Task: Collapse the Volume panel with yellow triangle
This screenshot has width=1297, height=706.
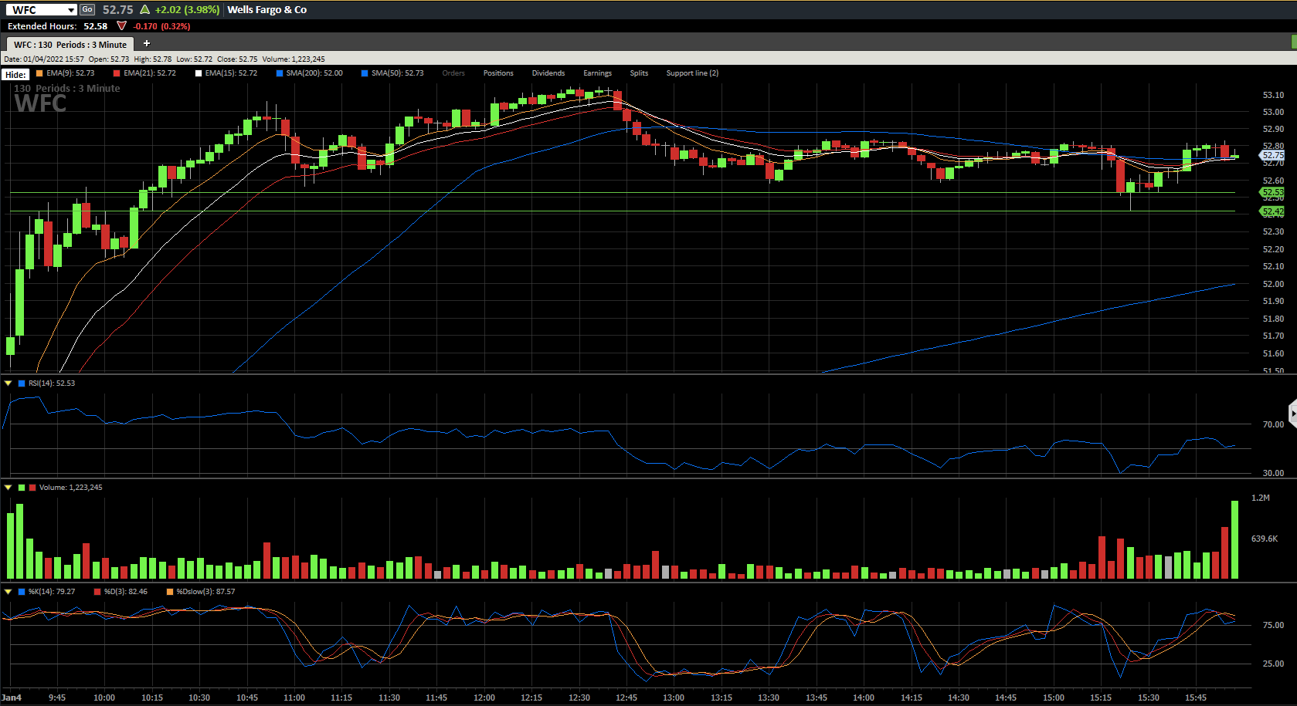Action: (8, 488)
